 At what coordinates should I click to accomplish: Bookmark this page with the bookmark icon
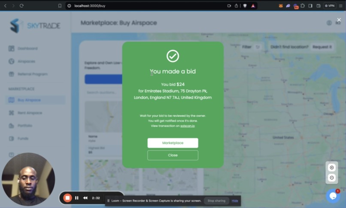(60, 6)
